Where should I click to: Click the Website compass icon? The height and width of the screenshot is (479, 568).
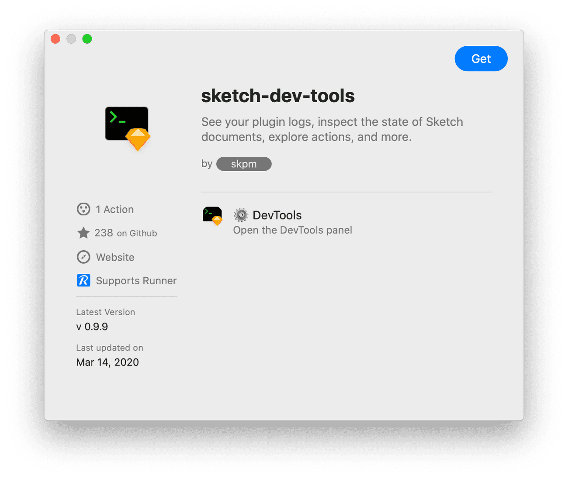pos(83,257)
